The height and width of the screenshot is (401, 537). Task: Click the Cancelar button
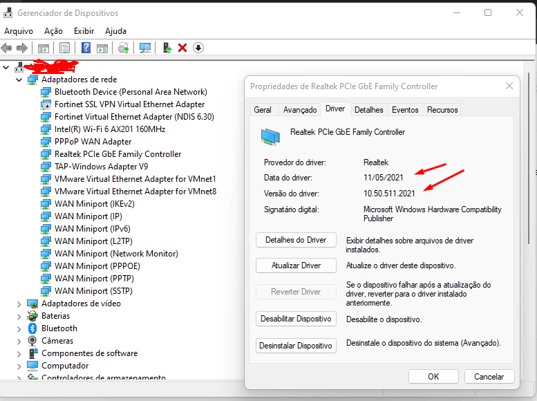pos(489,376)
